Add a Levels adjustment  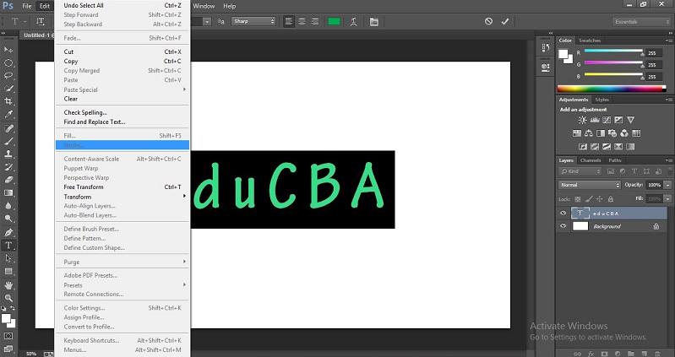(x=595, y=120)
